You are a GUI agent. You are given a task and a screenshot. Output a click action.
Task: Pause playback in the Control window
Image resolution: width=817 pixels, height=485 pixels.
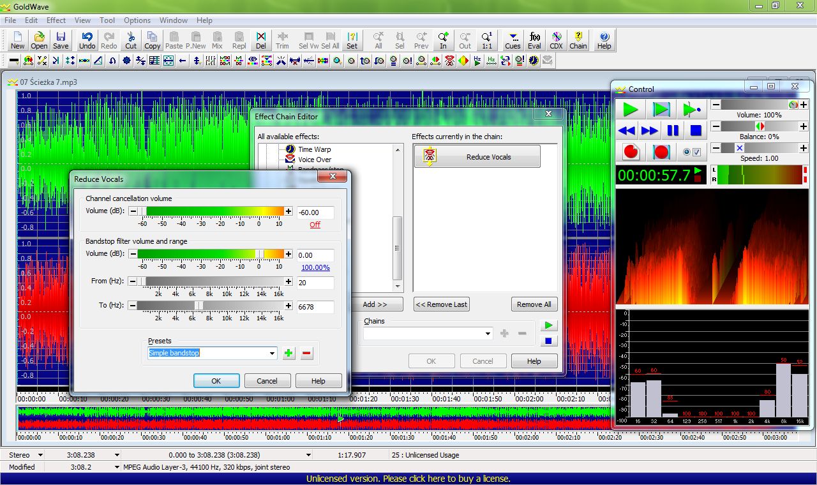coord(673,131)
